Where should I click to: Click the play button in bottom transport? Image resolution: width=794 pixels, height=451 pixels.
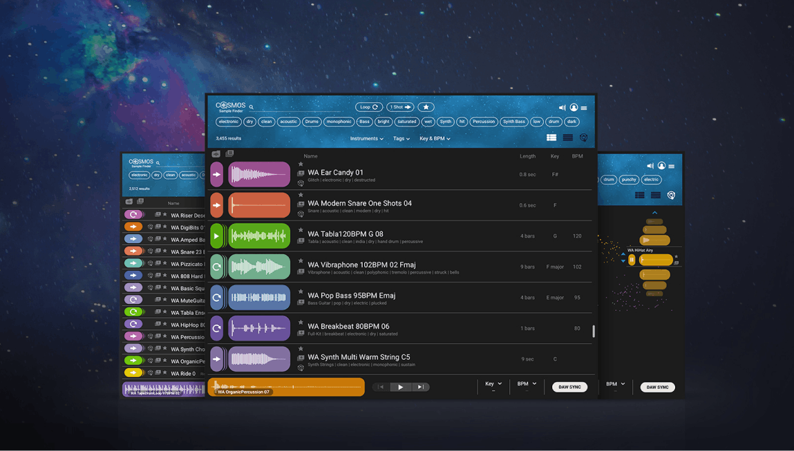tap(401, 387)
